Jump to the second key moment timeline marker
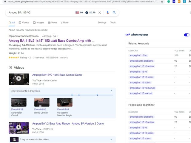This screenshot has width=191, height=143. click(79, 95)
